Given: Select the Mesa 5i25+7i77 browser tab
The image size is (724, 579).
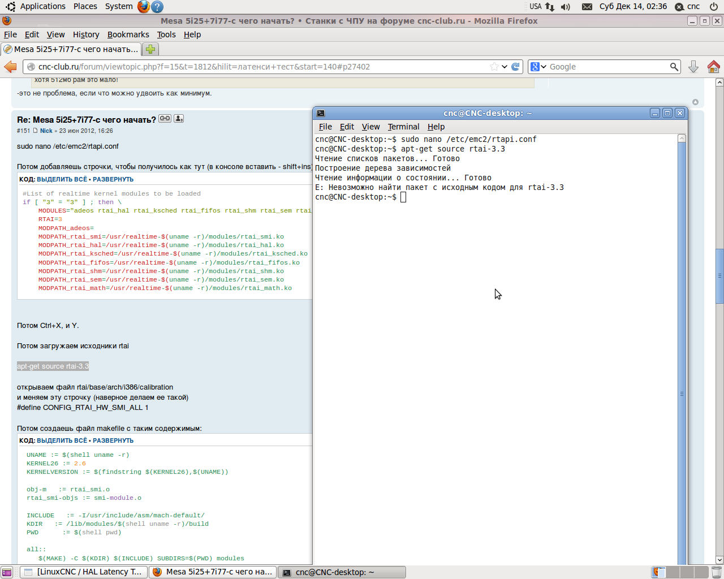Looking at the screenshot, I should pyautogui.click(x=71, y=49).
